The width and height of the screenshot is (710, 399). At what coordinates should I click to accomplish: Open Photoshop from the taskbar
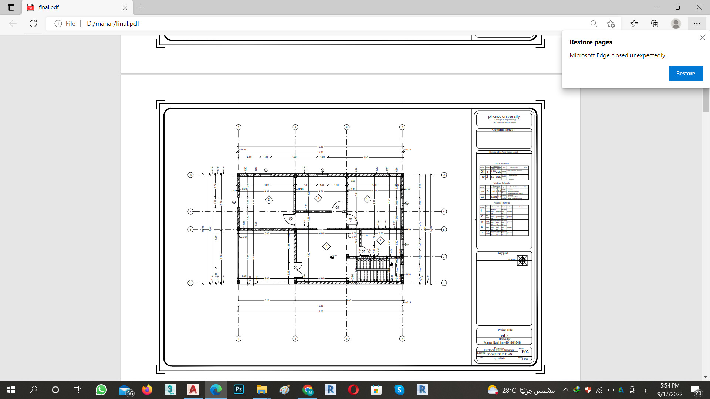[x=239, y=390]
